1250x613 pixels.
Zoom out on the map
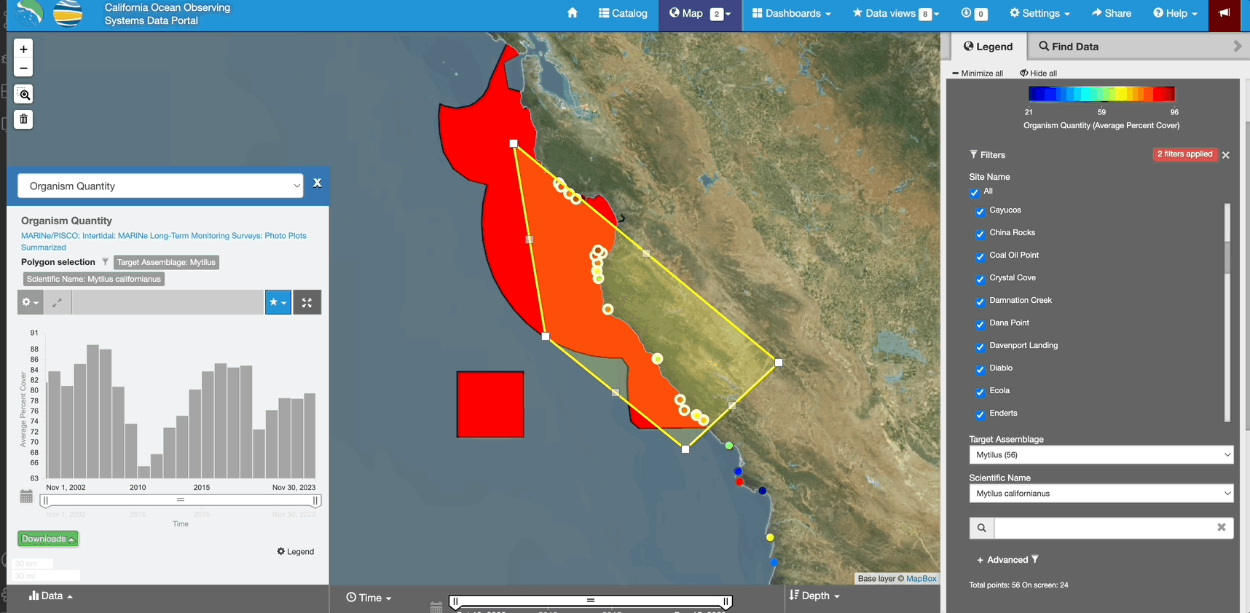tap(23, 68)
